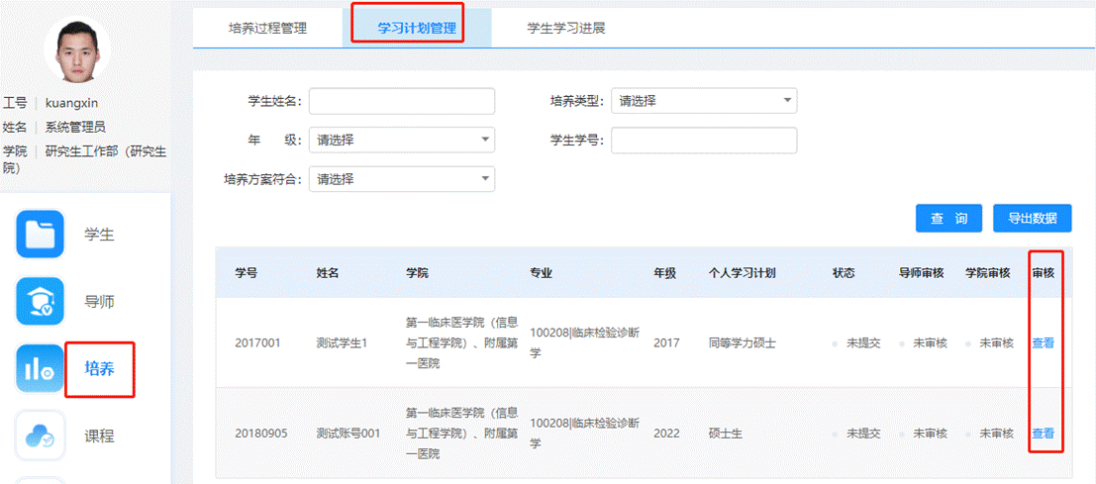The image size is (1096, 484).
Task: Expand the 培养方案符合 dropdown
Action: click(x=401, y=179)
